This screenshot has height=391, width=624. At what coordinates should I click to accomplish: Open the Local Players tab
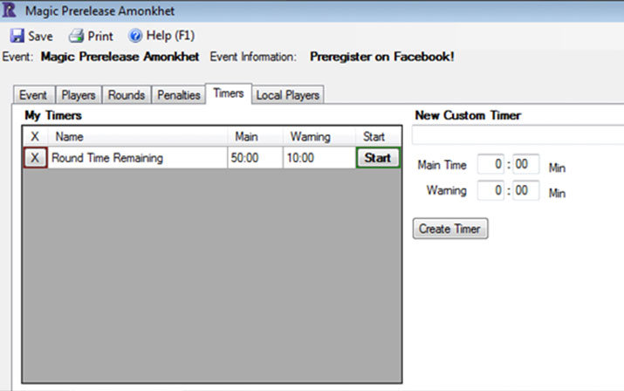point(288,95)
